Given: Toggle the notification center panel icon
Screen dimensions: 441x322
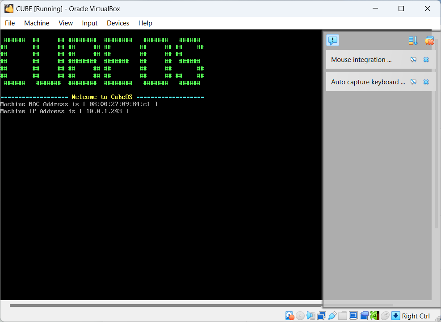Looking at the screenshot, I should (x=333, y=41).
